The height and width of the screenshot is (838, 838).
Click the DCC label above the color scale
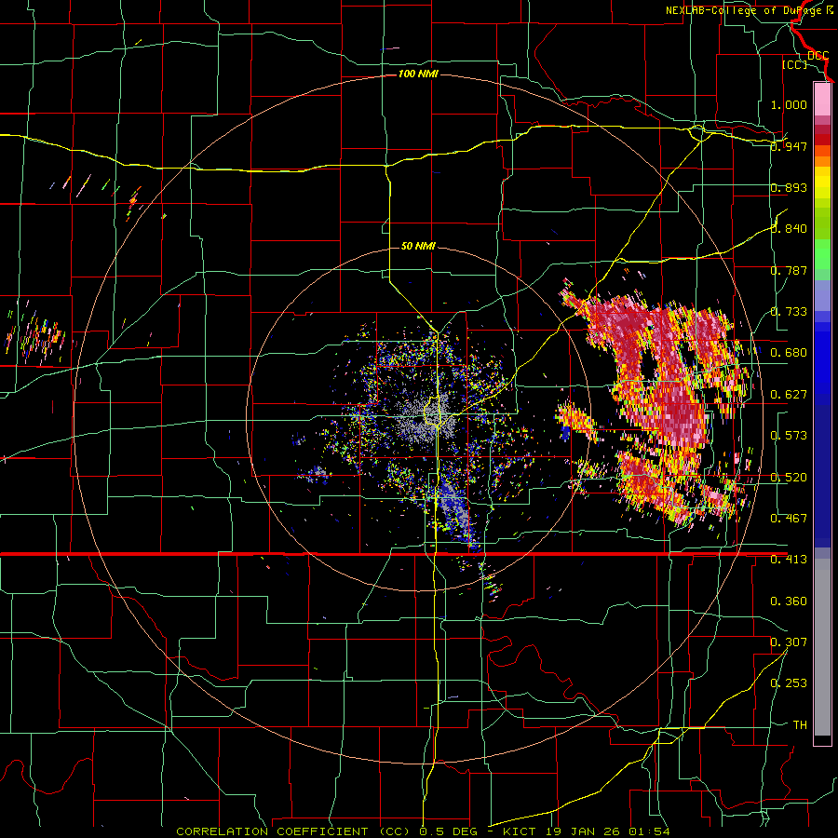click(818, 56)
